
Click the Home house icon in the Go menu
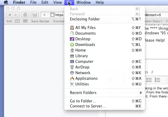(x=72, y=50)
